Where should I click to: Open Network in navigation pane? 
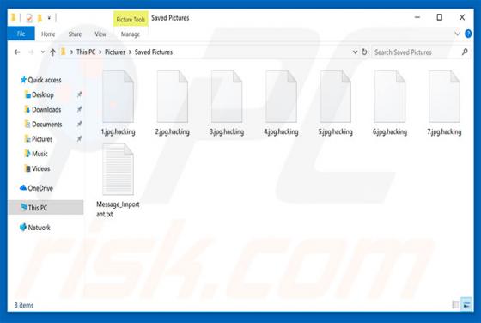point(39,228)
